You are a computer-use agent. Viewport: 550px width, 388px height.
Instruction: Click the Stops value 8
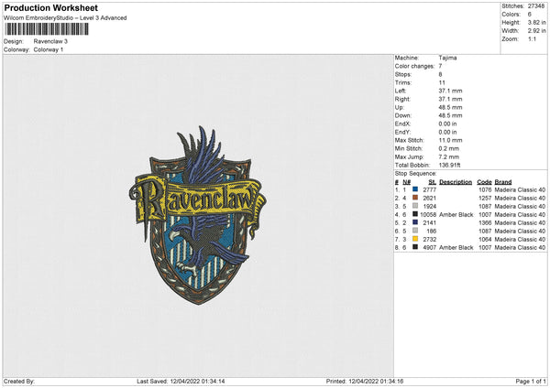(440, 74)
